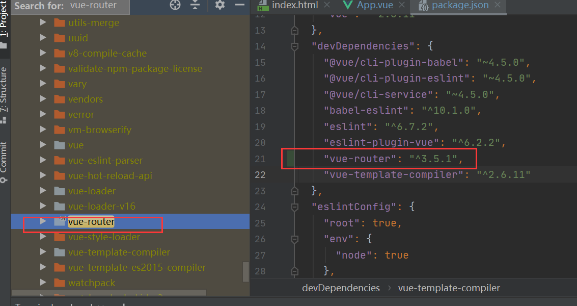Click the vue-style-loader folder icon

point(59,237)
